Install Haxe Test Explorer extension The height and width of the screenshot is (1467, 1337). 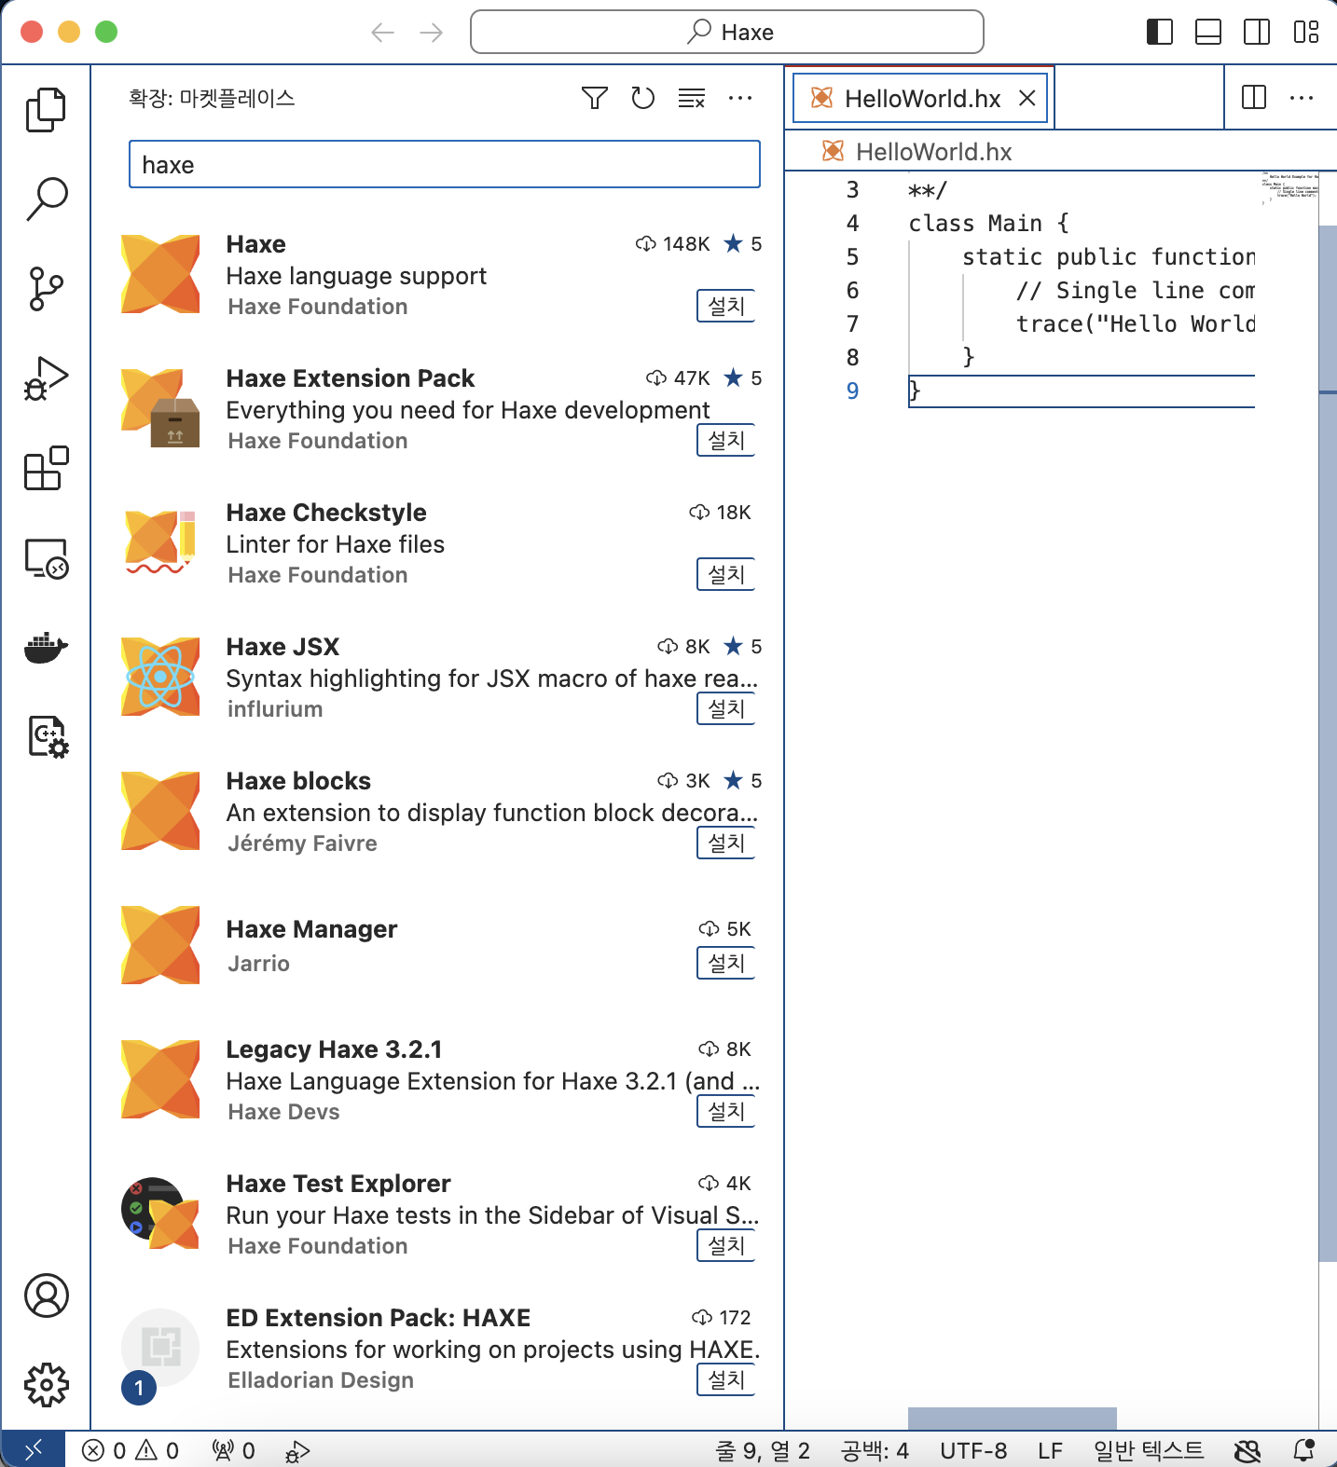[726, 1245]
